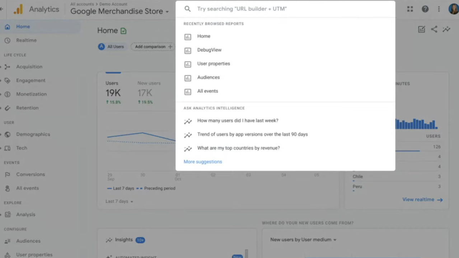Open the Last 7 days date dropdown
Viewport: 459px width, 258px height.
pyautogui.click(x=119, y=201)
